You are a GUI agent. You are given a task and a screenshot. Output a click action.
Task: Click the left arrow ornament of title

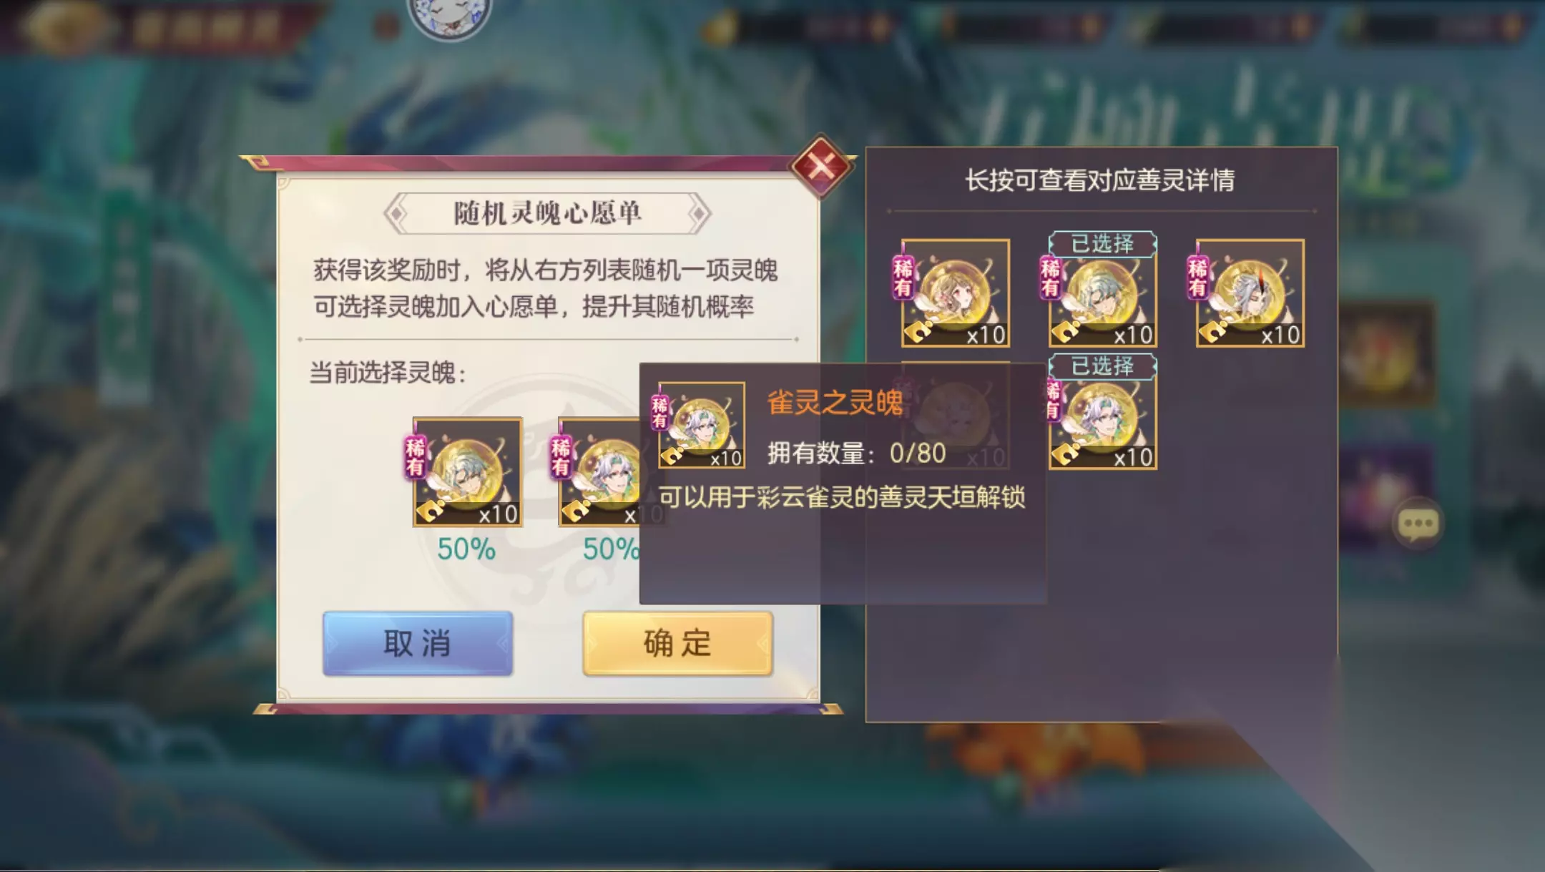[x=396, y=213]
